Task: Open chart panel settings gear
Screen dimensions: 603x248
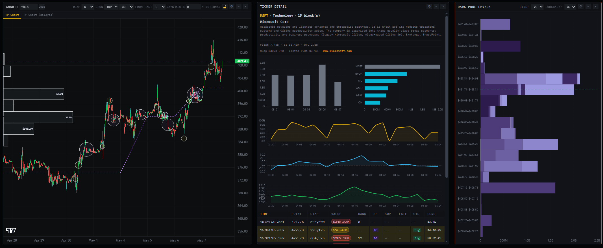Action: pyautogui.click(x=232, y=6)
